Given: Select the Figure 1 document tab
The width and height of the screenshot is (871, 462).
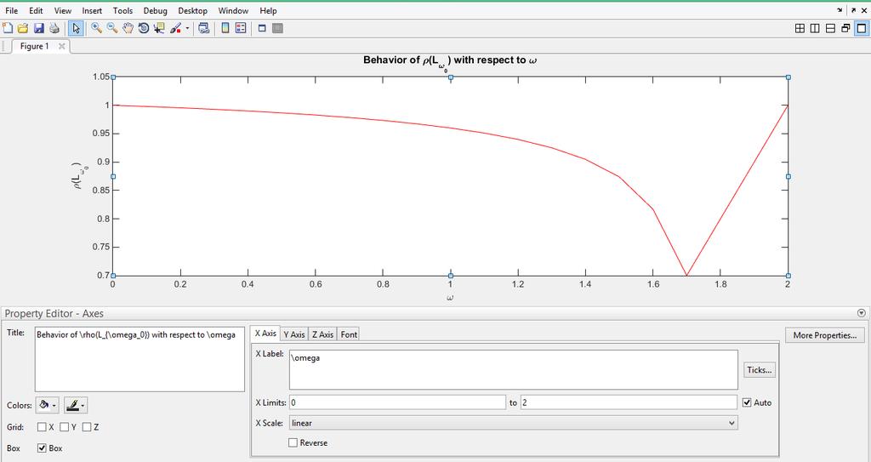Looking at the screenshot, I should click(34, 46).
